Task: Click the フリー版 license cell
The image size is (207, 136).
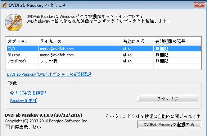Action: tap(49, 61)
